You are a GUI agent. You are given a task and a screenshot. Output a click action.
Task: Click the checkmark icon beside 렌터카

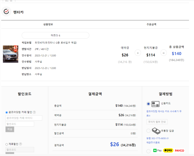[x=6, y=12]
